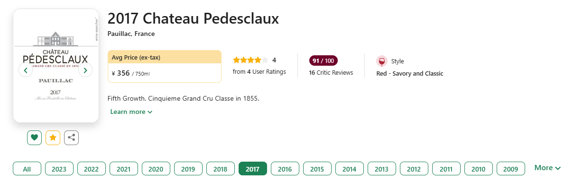Show previous wine label image
The width and height of the screenshot is (583, 190).
(25, 70)
